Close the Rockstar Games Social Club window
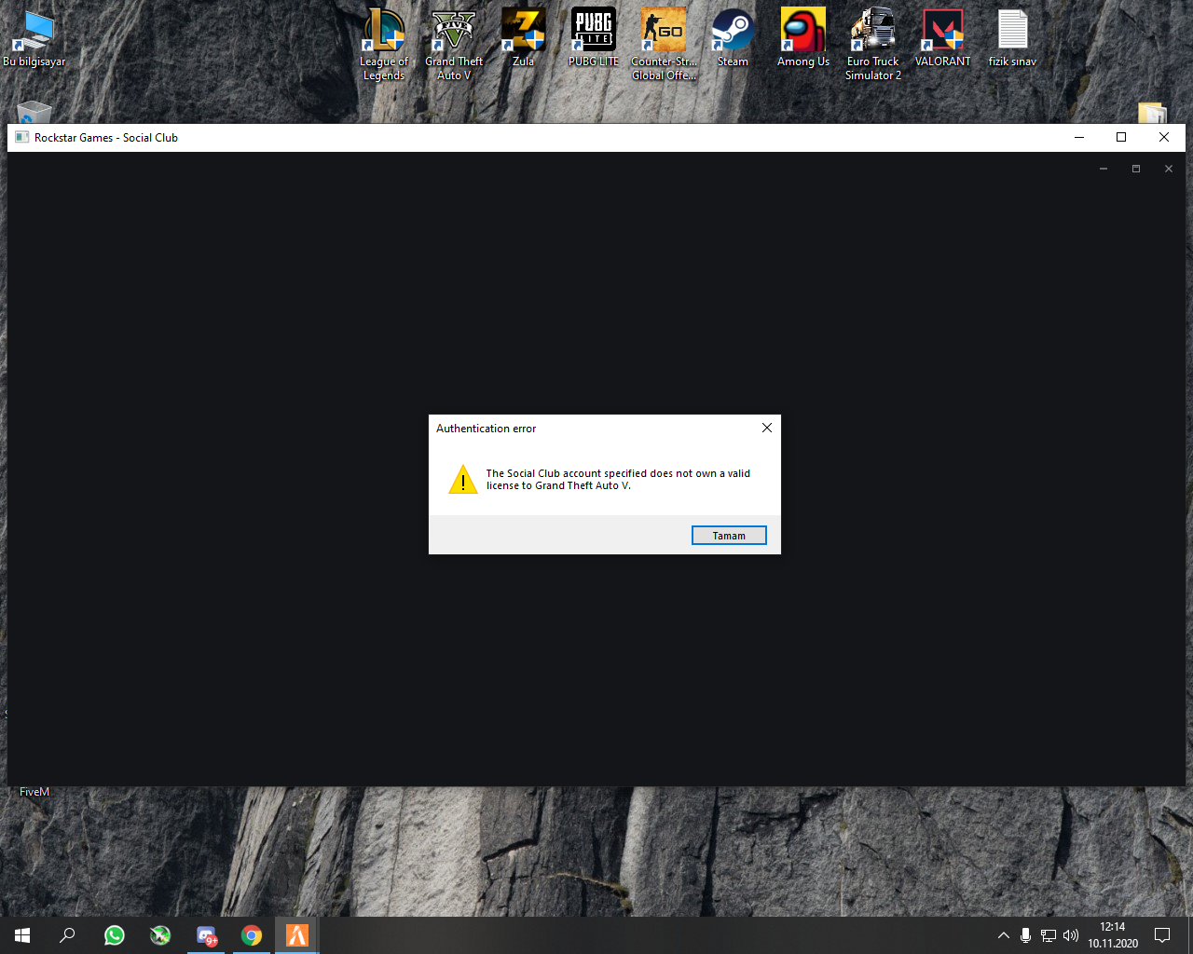 click(1164, 137)
